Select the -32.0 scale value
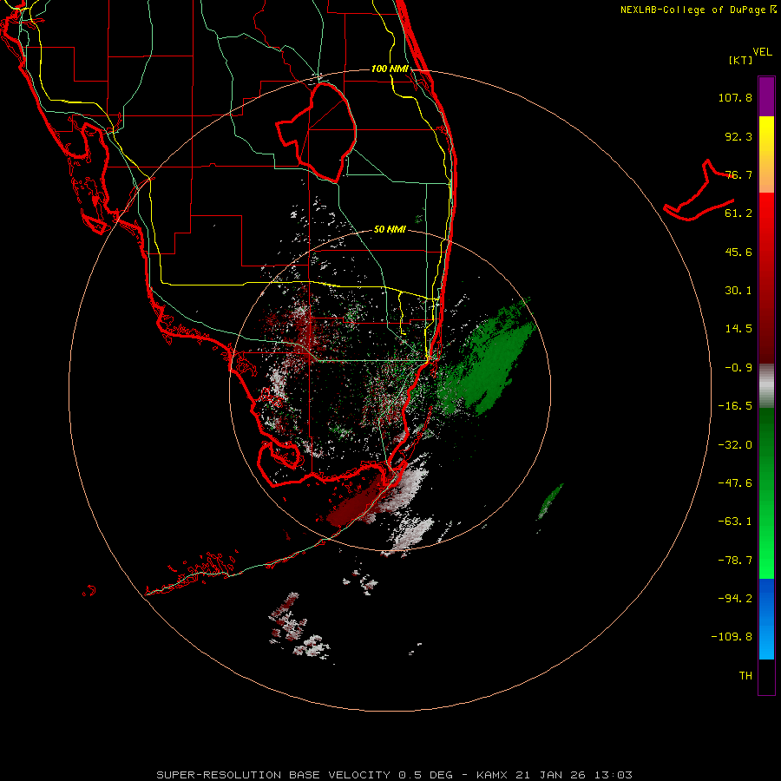Viewport: 781px width, 781px height. point(735,445)
